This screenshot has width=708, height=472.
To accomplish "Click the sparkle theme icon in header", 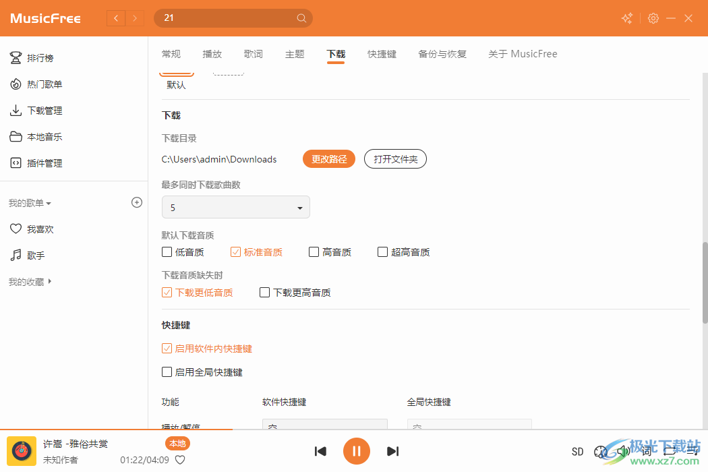I will point(627,18).
